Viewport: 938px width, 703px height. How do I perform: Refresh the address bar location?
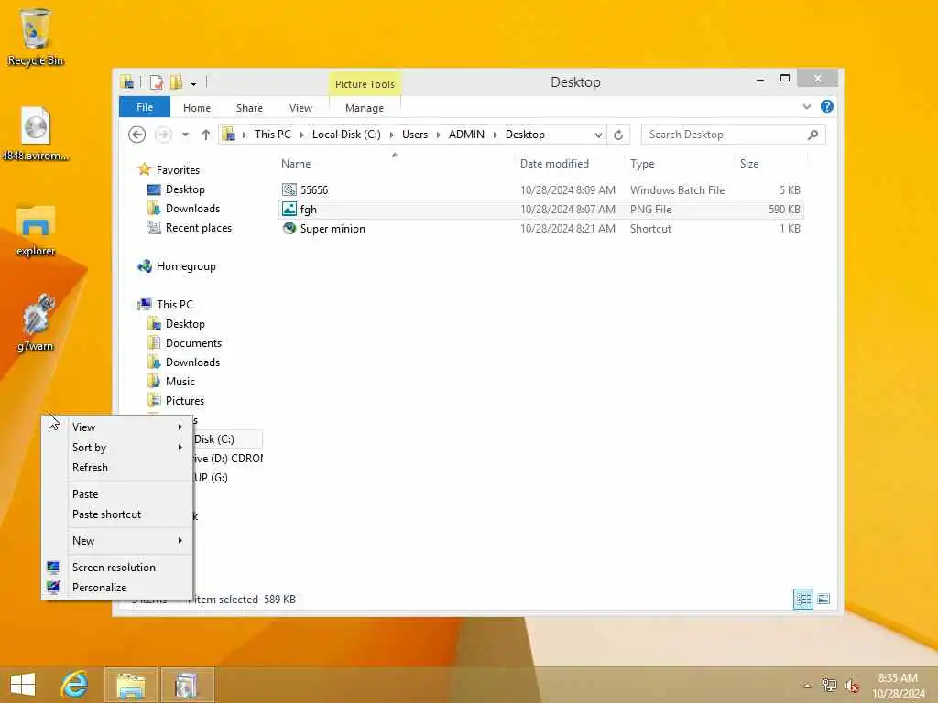tap(618, 135)
